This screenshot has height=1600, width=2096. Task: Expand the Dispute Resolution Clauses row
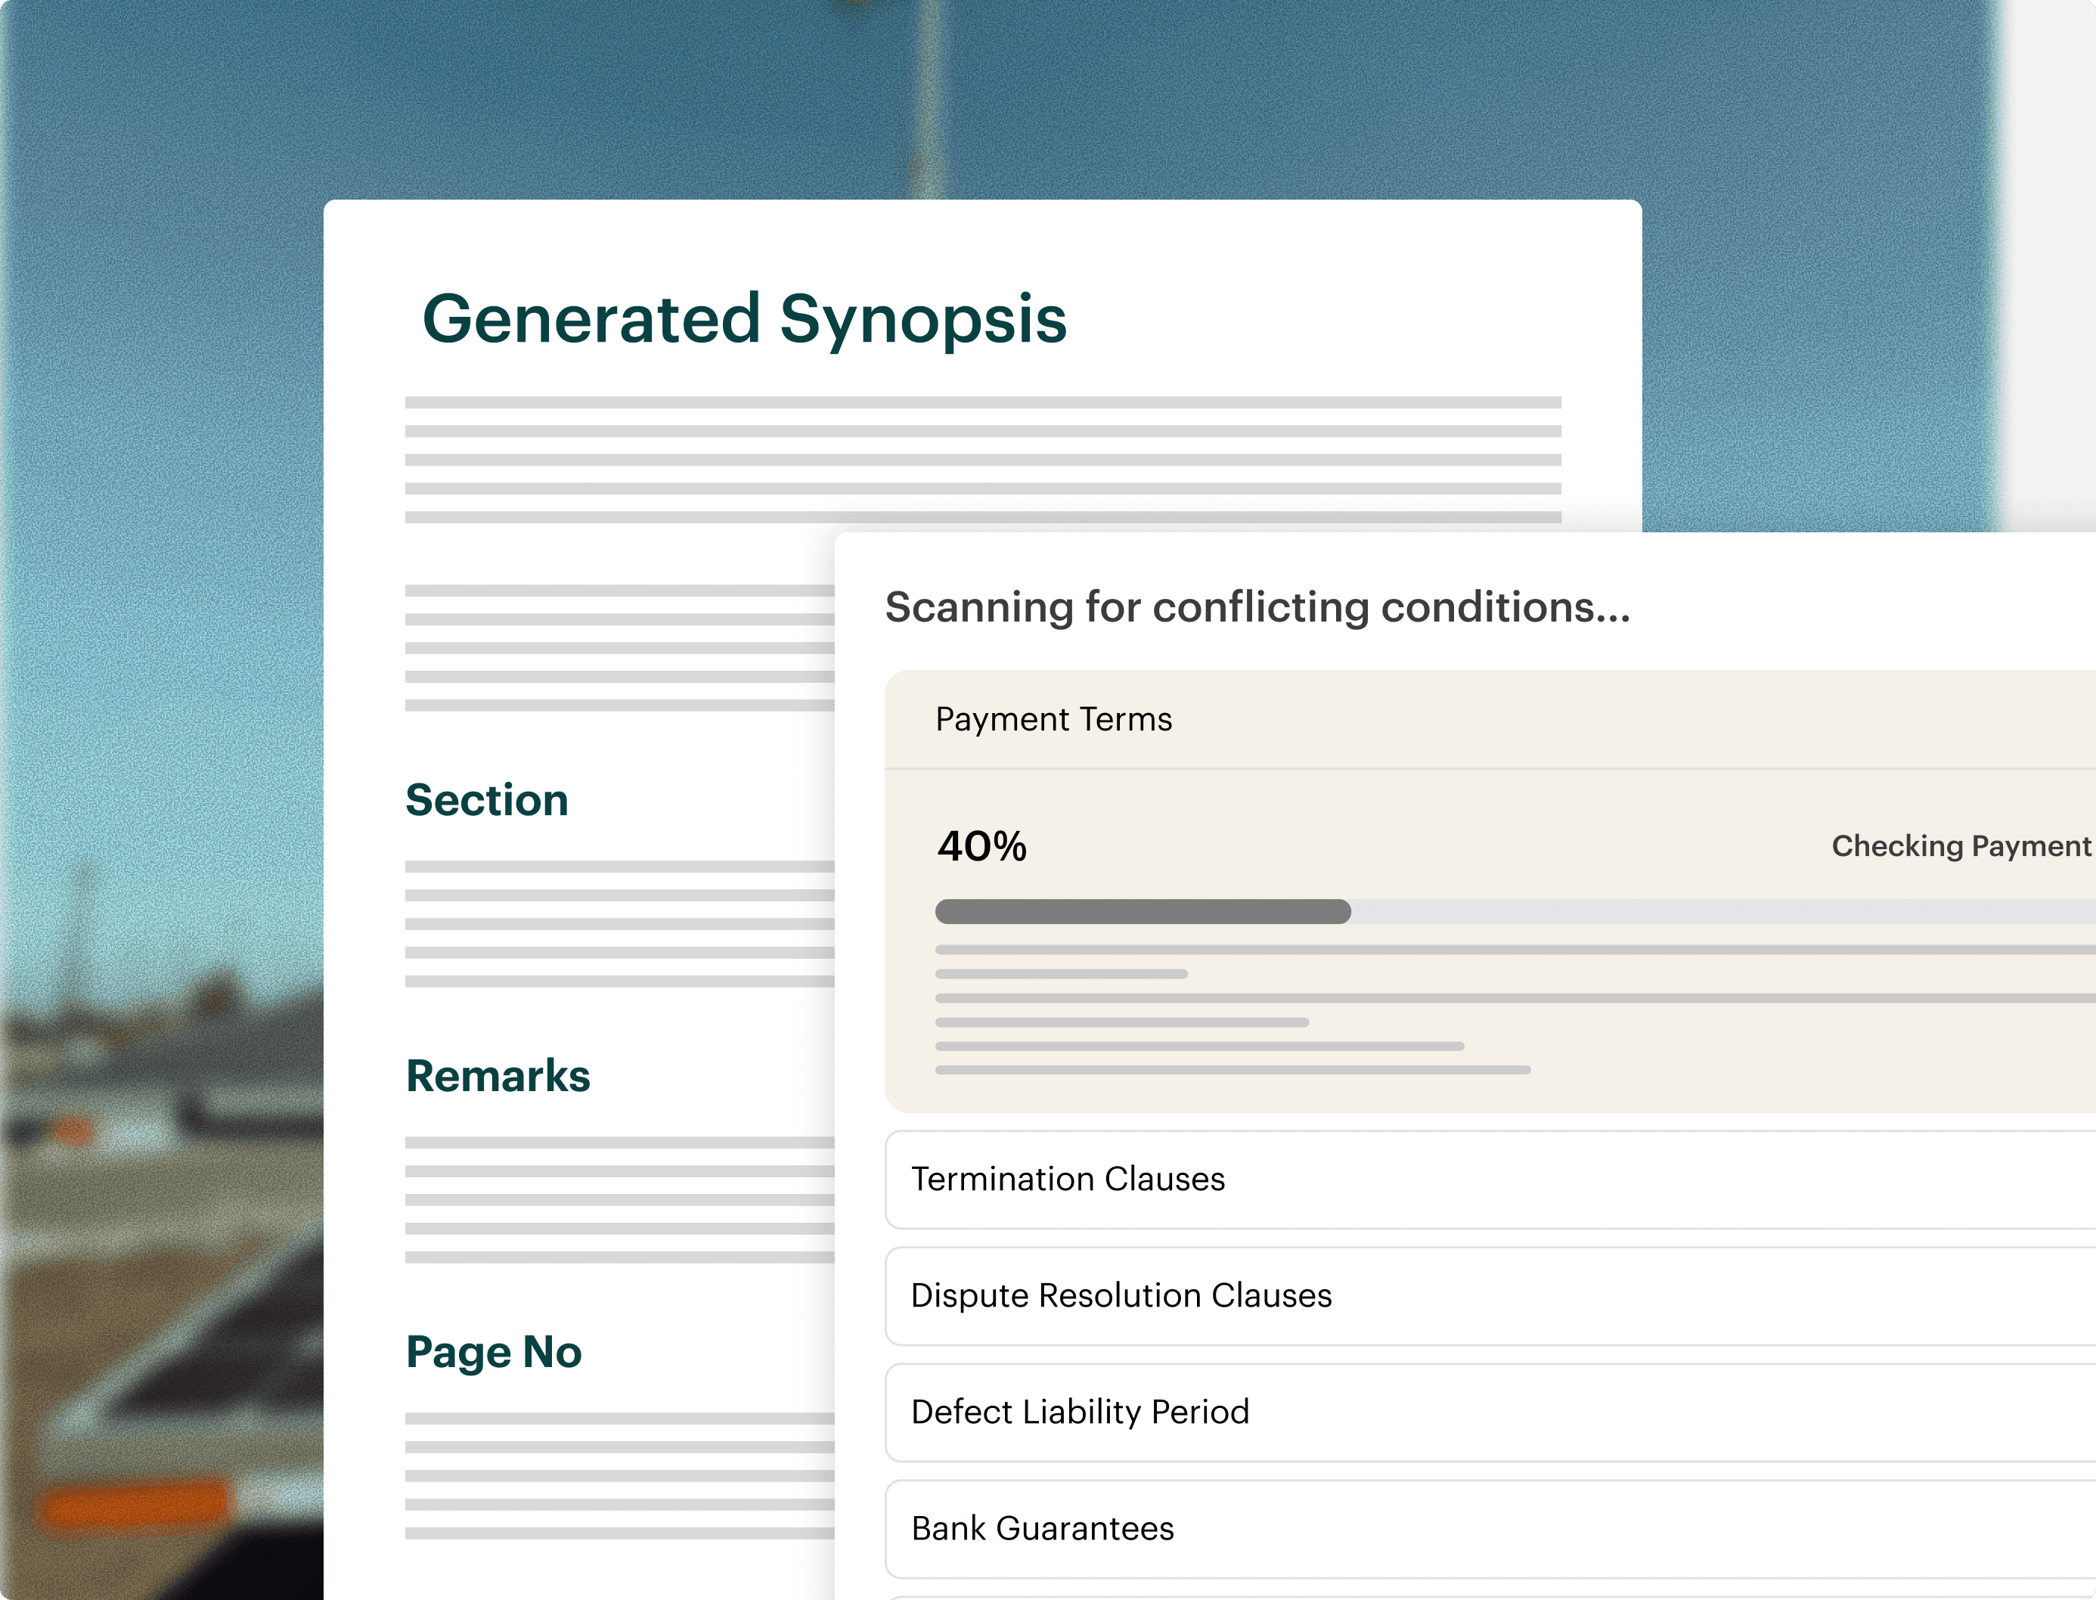(1490, 1296)
